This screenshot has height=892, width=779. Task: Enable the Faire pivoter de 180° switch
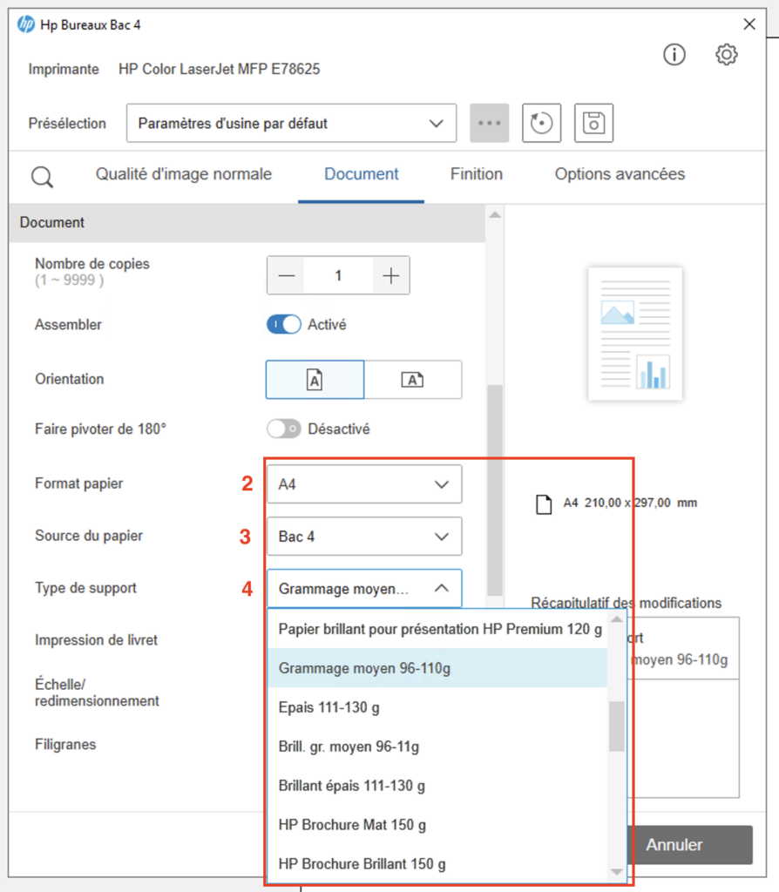[284, 429]
